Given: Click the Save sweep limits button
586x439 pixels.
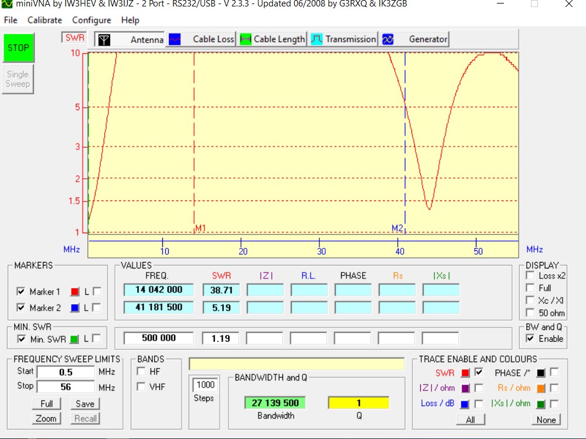Looking at the screenshot, I should click(x=85, y=404).
